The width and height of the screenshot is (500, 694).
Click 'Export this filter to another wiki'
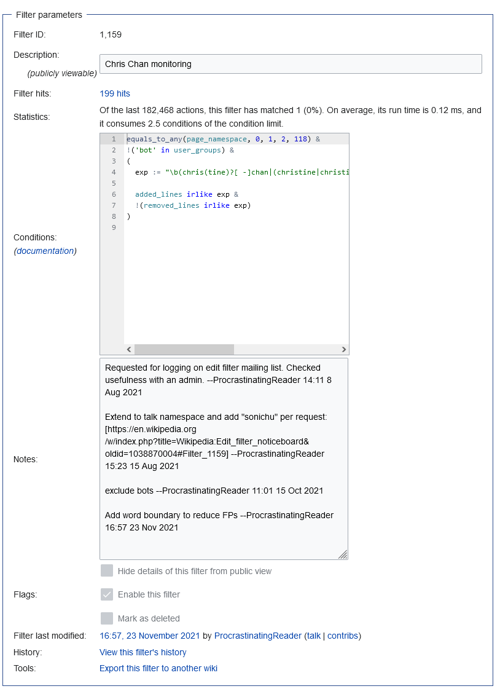158,668
